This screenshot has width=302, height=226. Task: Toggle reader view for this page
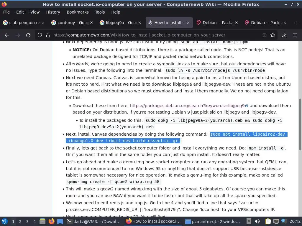pyautogui.click(x=265, y=35)
